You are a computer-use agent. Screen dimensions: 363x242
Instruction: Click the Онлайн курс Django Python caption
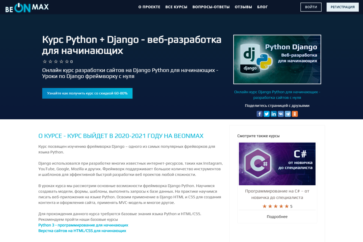tap(277, 95)
